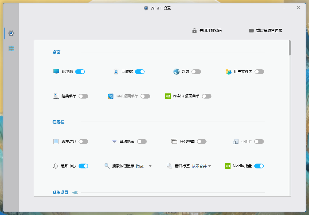
Task: Enable the 用户文件夹 toggle
Action: [x=259, y=71]
